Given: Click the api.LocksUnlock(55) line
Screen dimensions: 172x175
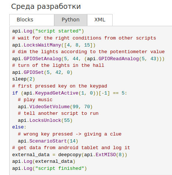Looking at the screenshot, I should pyautogui.click(x=45, y=120).
